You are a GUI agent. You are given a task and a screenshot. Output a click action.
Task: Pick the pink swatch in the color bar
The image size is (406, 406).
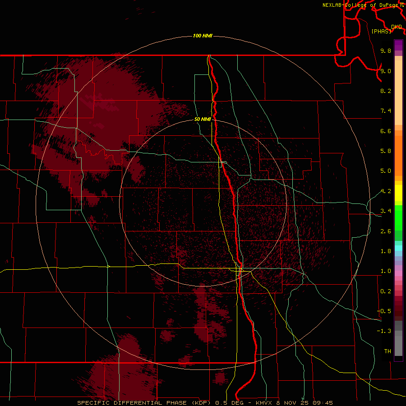[398, 273]
